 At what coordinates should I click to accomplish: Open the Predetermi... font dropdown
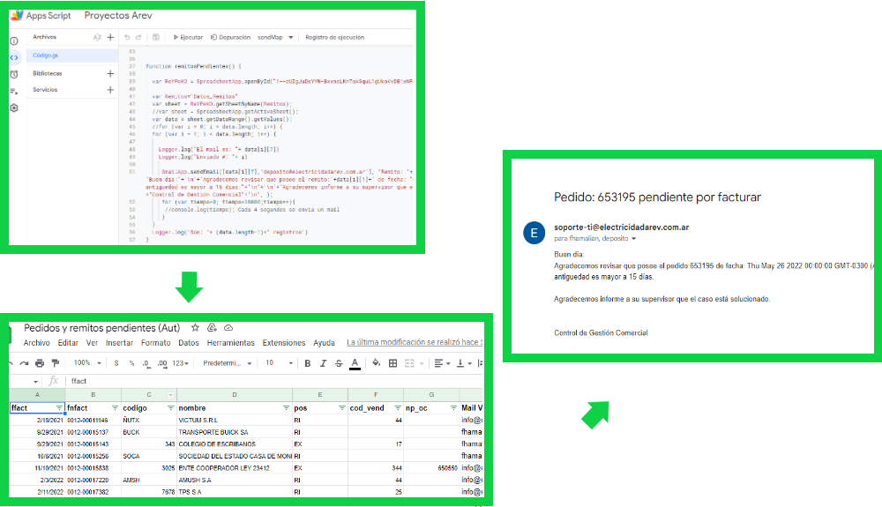(228, 363)
